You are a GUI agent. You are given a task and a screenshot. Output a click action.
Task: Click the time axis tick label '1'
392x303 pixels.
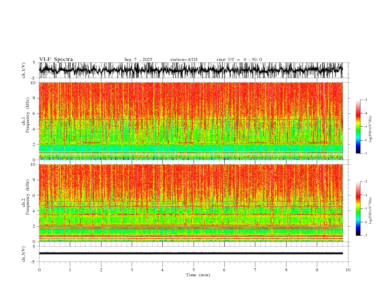coord(70,270)
